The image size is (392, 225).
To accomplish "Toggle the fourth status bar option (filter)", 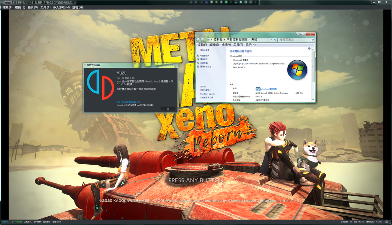I will pyautogui.click(x=37, y=222).
